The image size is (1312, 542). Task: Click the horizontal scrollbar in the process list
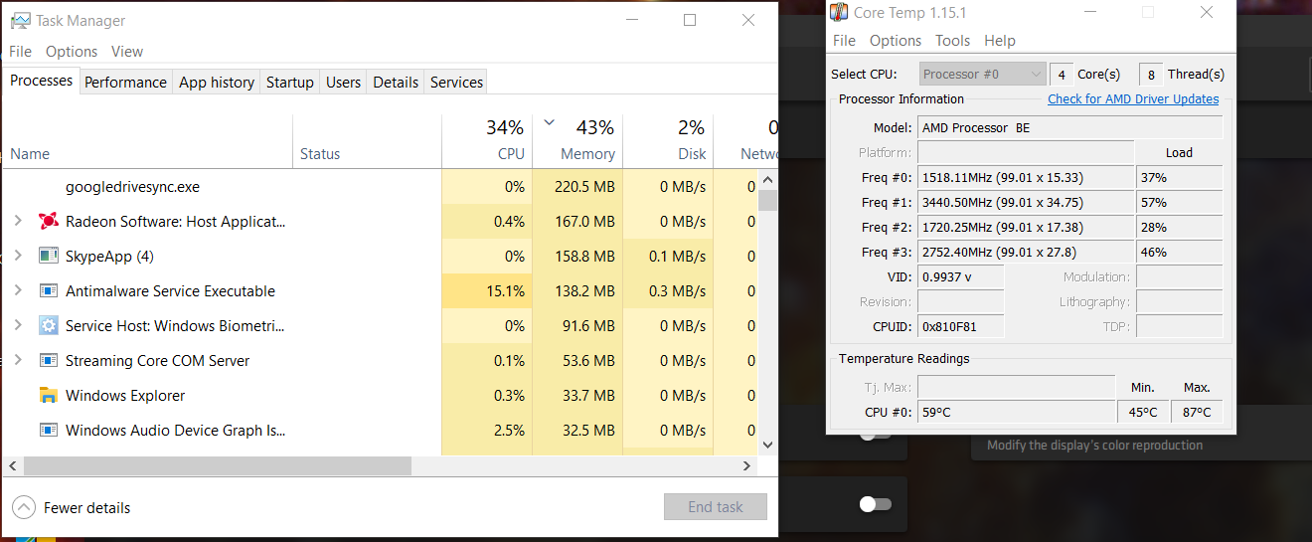click(x=218, y=465)
